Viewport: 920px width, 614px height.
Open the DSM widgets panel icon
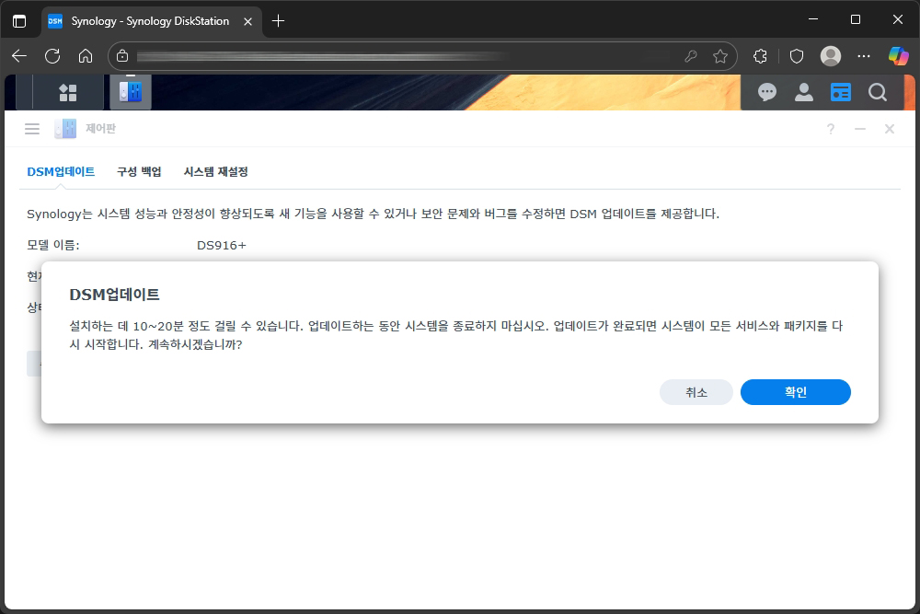tap(841, 92)
